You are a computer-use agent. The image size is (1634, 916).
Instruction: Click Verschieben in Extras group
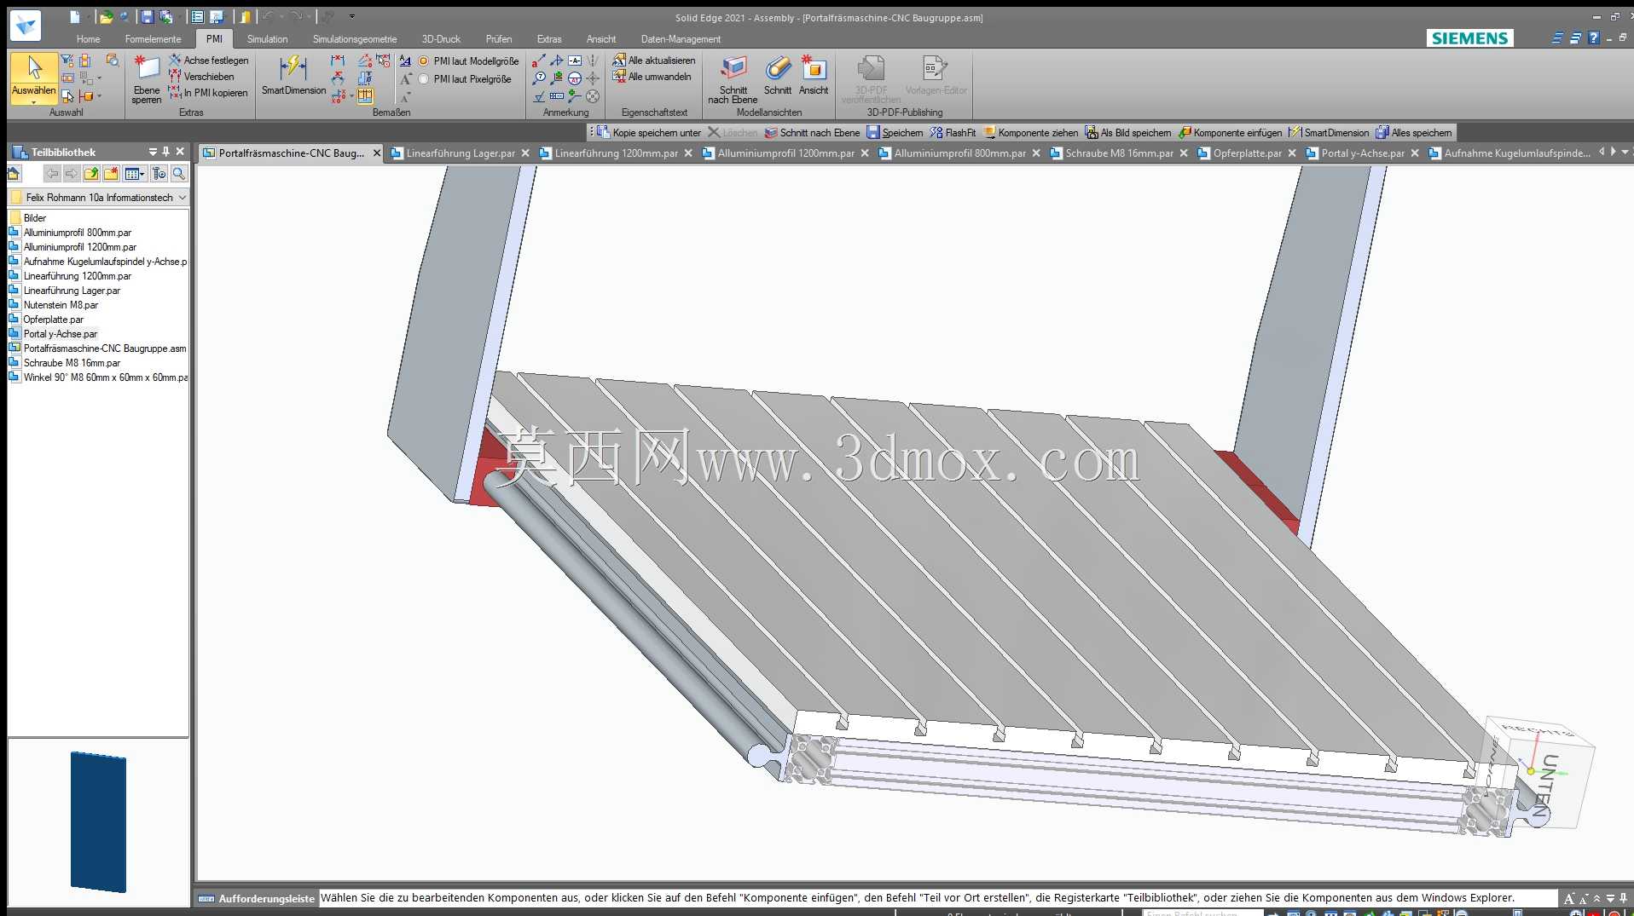click(201, 77)
